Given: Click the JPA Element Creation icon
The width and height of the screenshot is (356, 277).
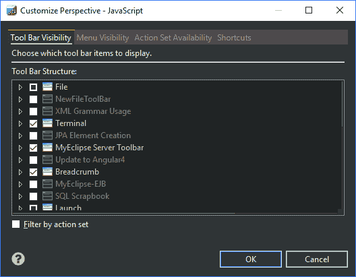Looking at the screenshot, I should 47,135.
